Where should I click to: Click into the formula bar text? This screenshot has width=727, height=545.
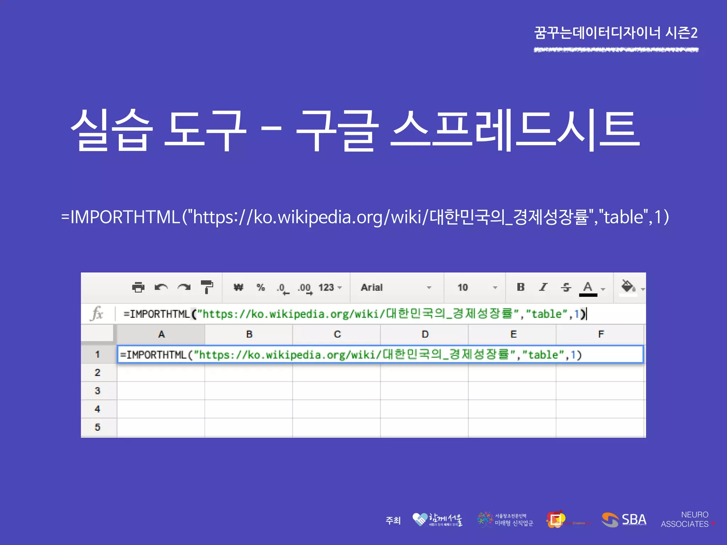tap(355, 314)
